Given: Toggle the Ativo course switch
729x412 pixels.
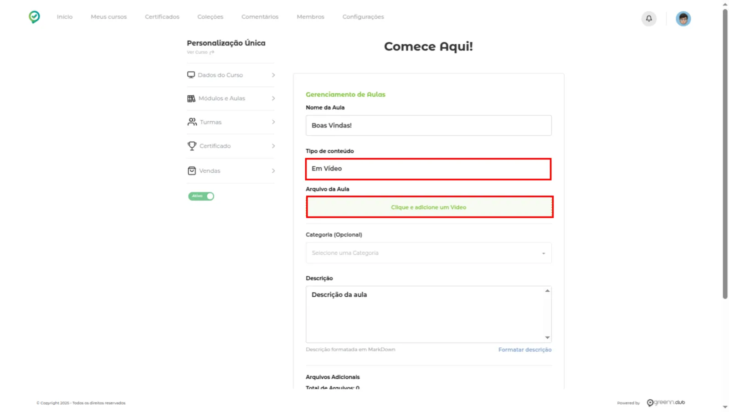Looking at the screenshot, I should tap(201, 196).
